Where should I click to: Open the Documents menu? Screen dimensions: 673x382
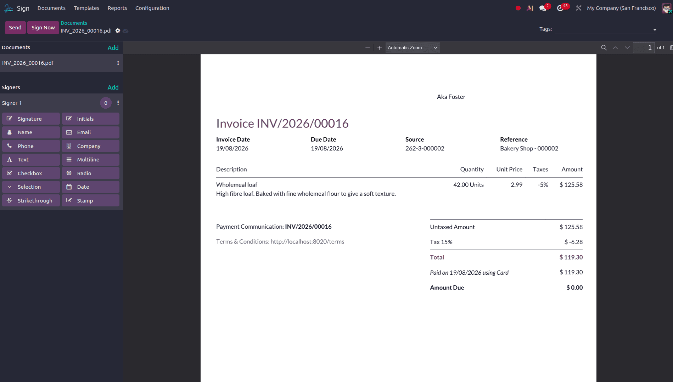point(51,8)
